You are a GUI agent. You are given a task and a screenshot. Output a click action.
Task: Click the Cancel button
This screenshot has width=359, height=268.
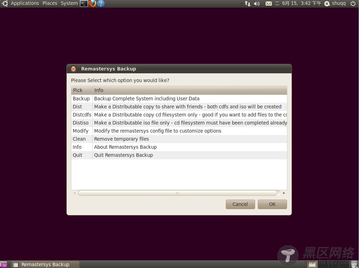[x=240, y=204]
